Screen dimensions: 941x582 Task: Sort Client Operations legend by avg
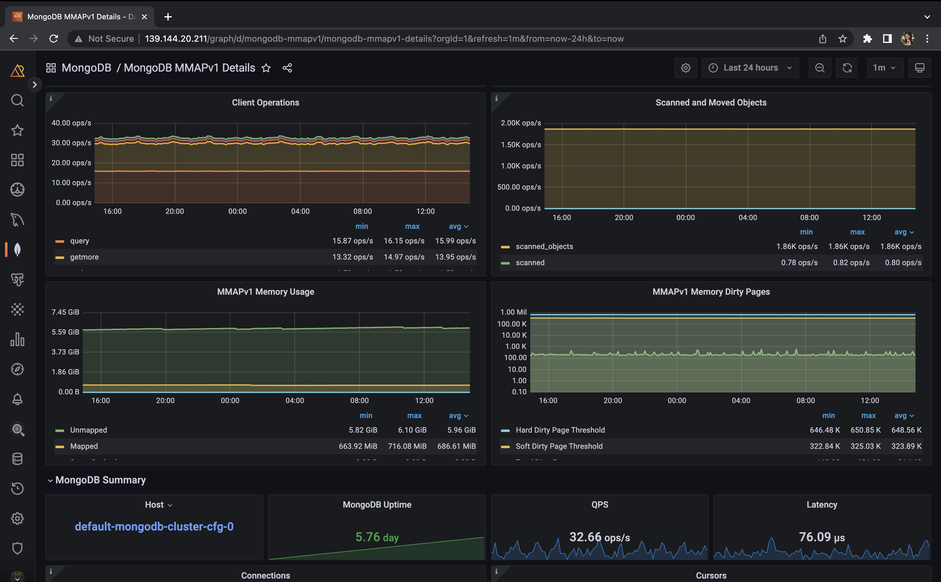coord(458,226)
